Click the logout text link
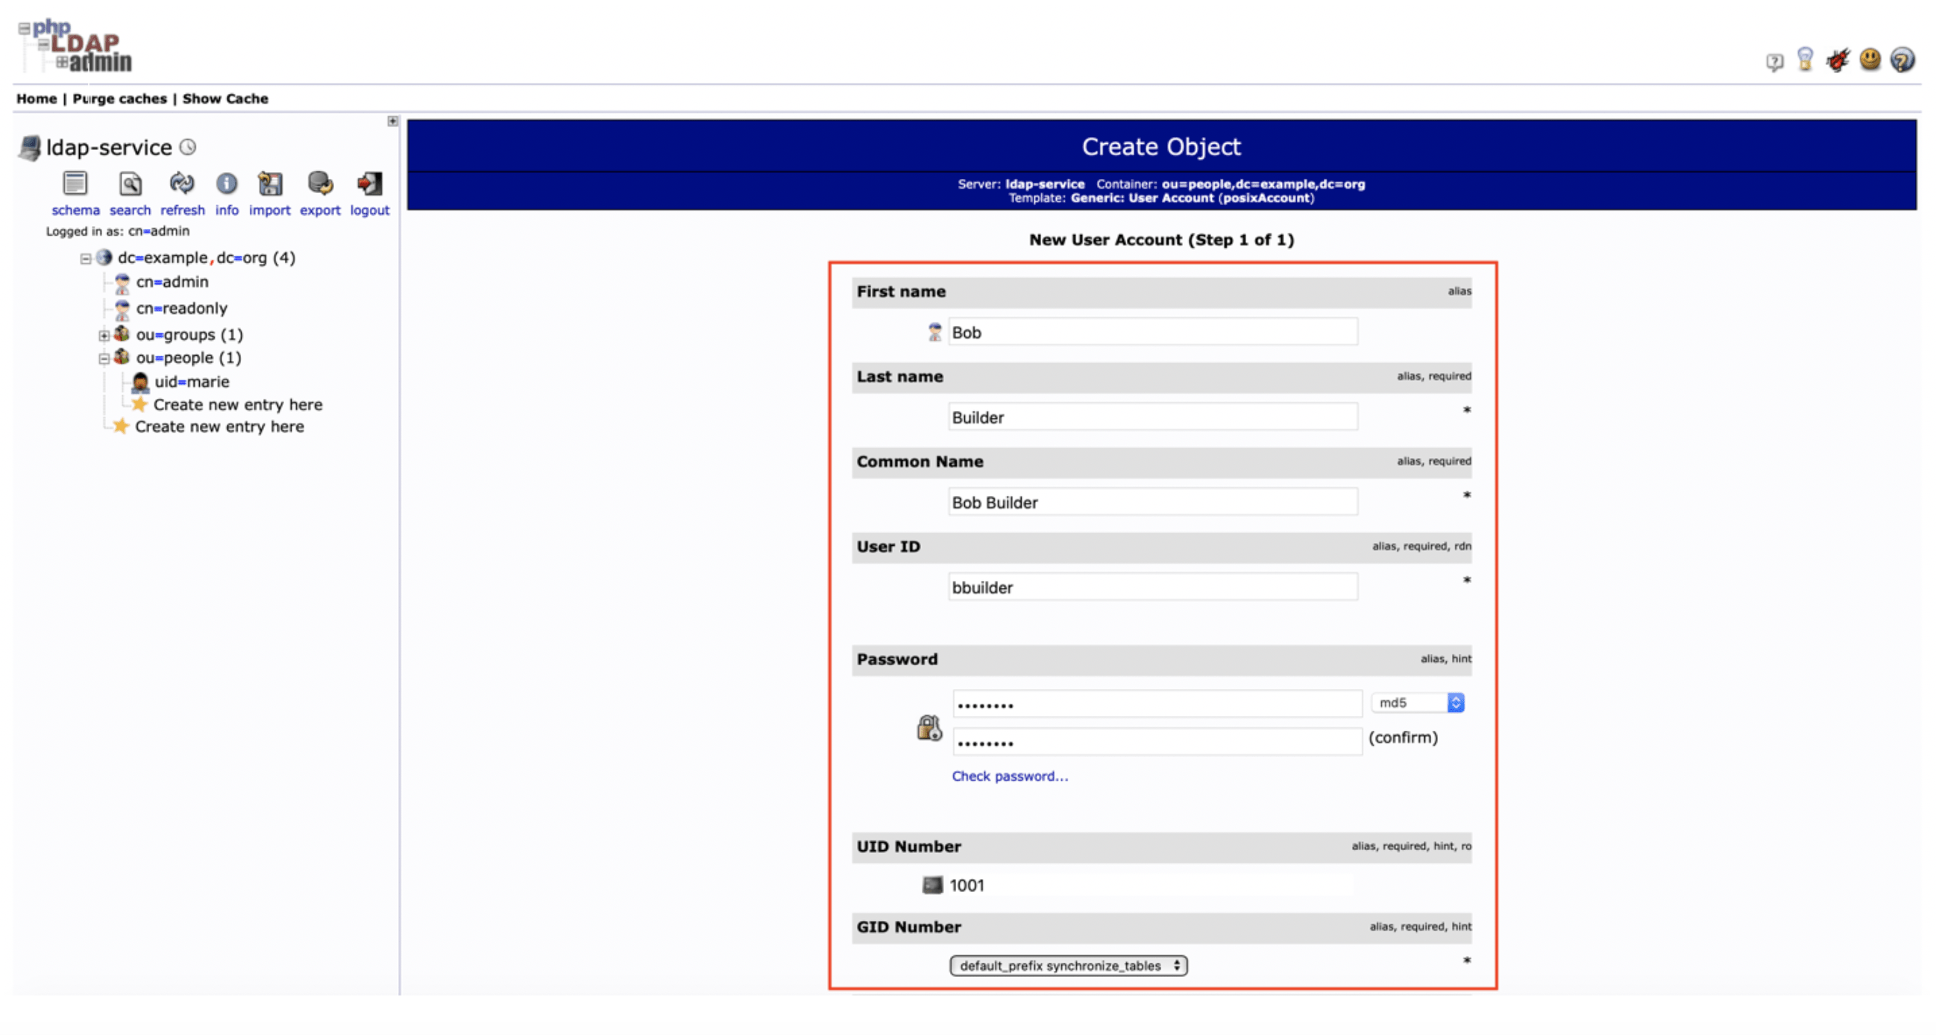 coord(369,210)
